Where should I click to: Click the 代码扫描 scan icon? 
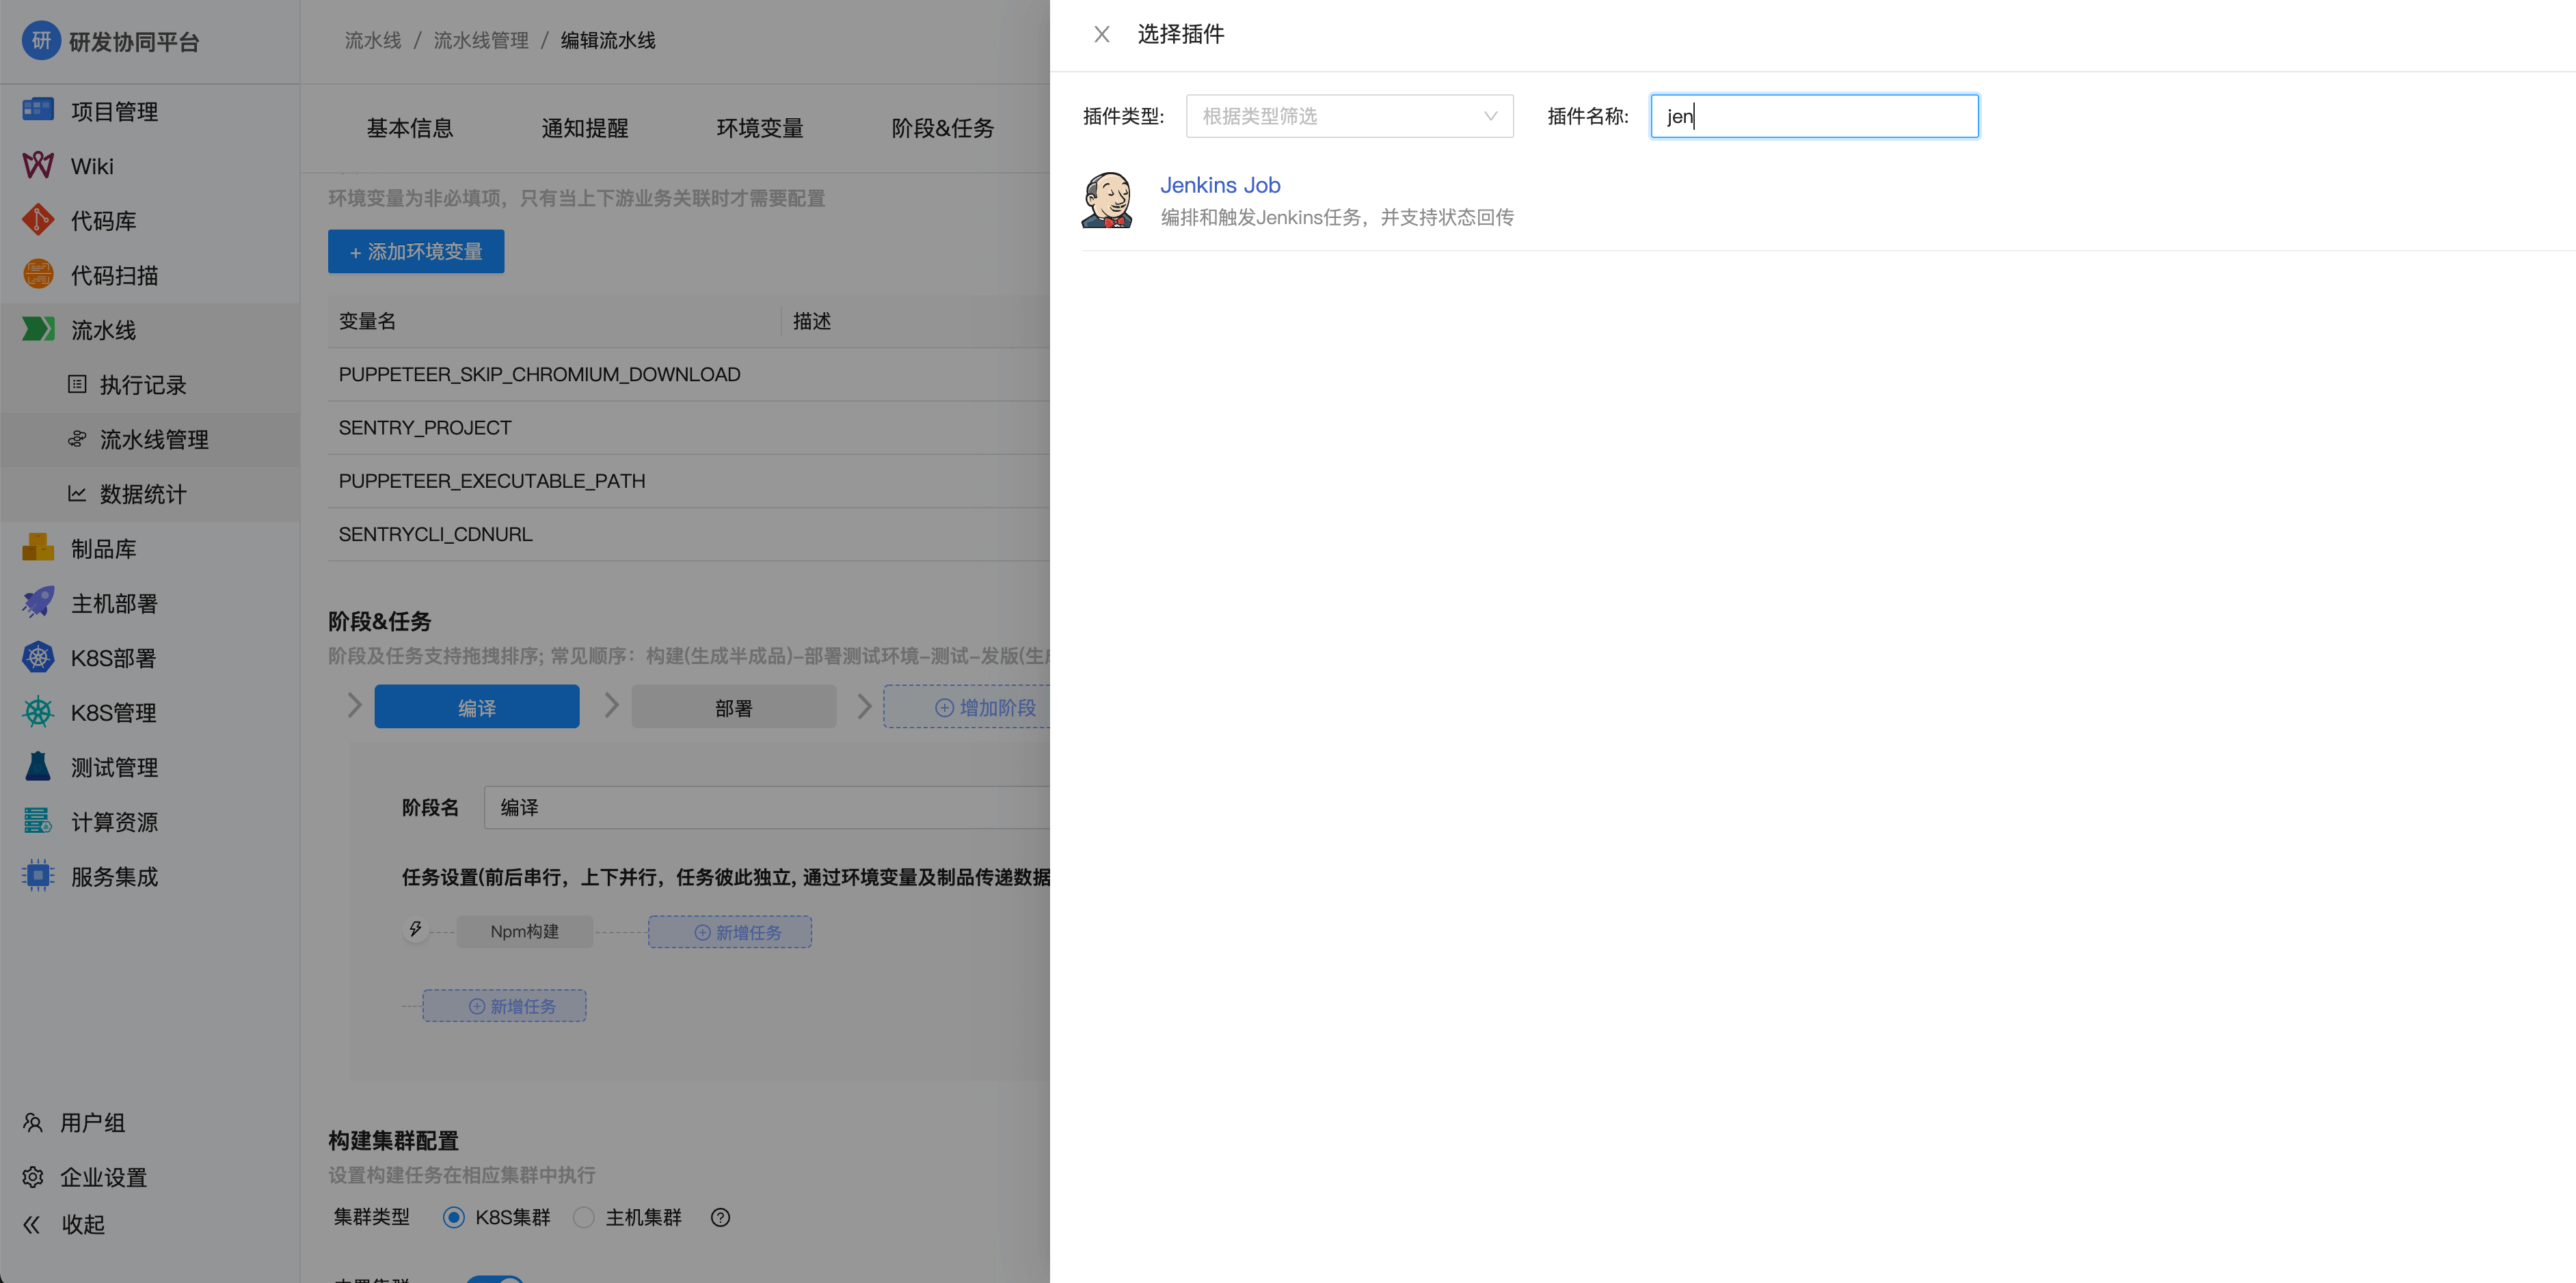38,275
